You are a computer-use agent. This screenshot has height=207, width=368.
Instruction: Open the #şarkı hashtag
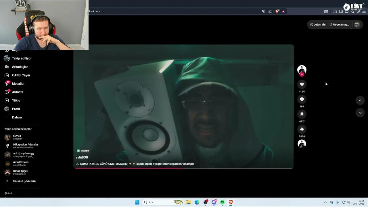(140, 164)
